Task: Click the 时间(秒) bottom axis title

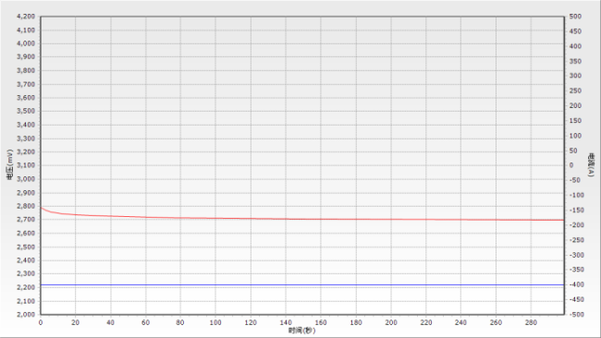Action: click(302, 331)
